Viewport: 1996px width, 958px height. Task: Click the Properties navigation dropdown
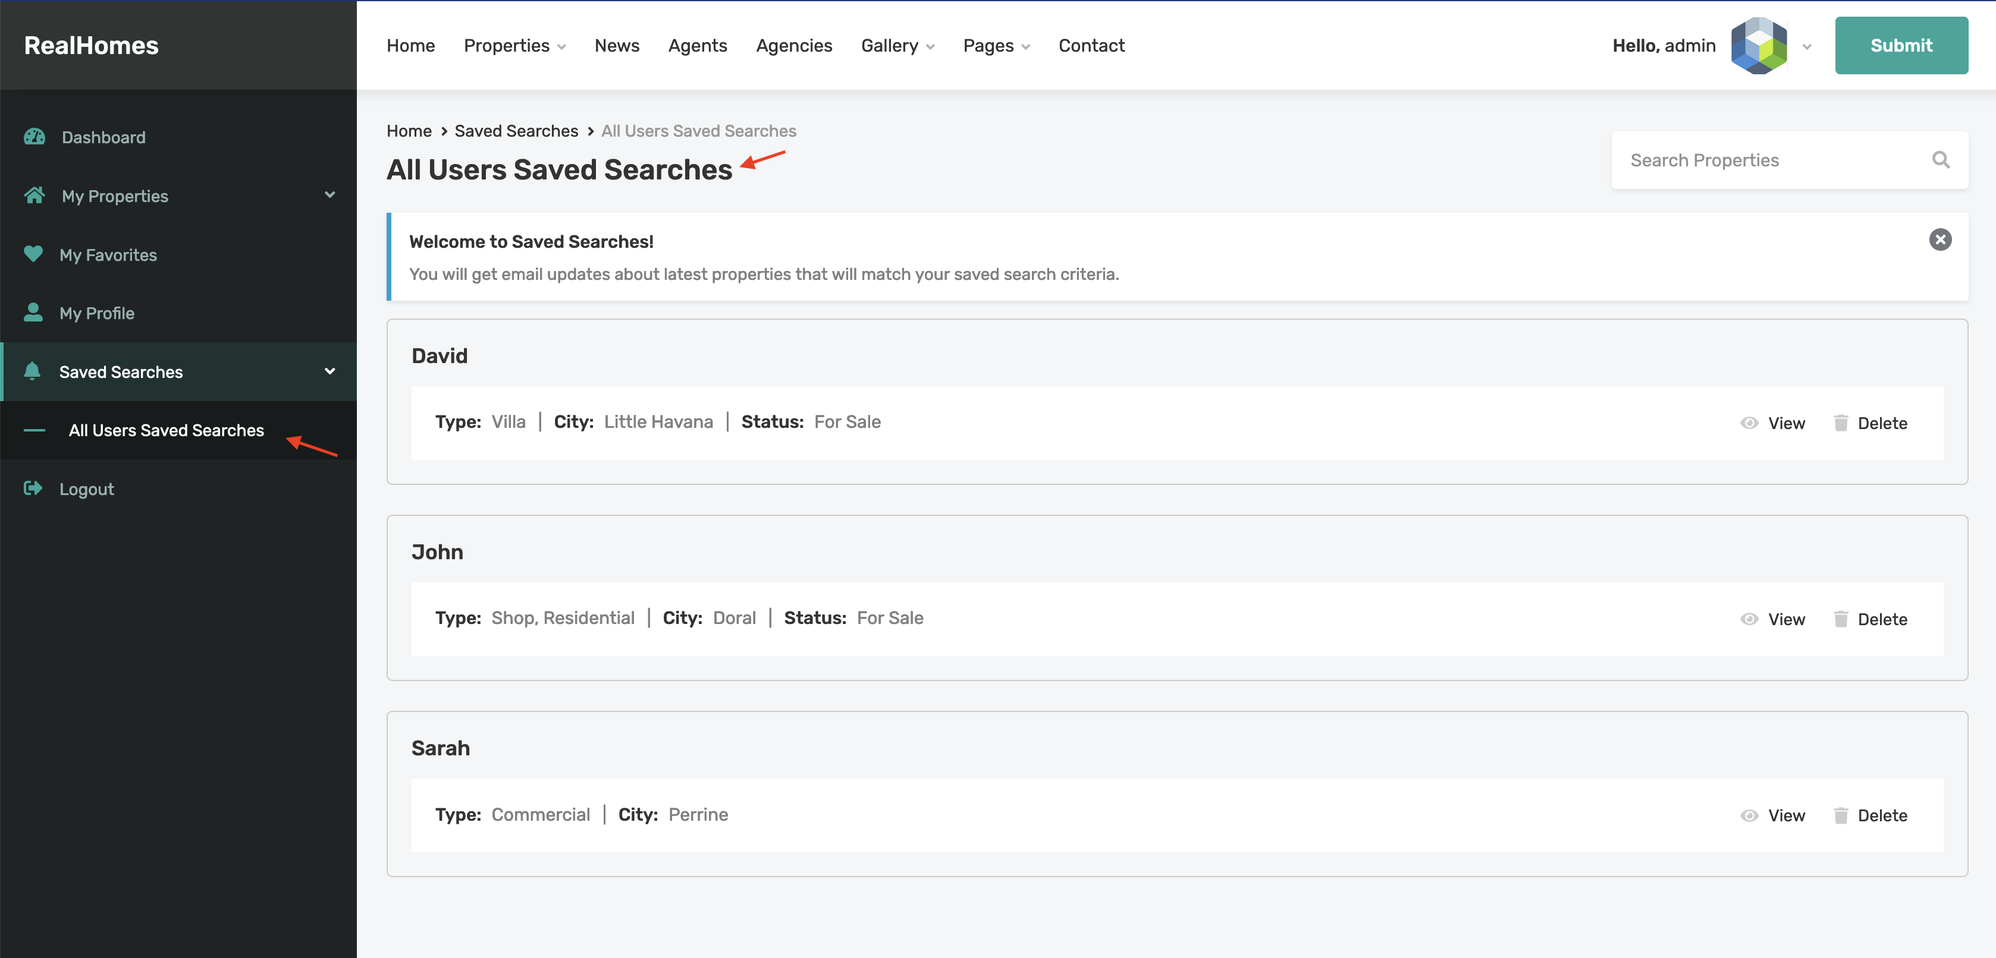coord(514,45)
